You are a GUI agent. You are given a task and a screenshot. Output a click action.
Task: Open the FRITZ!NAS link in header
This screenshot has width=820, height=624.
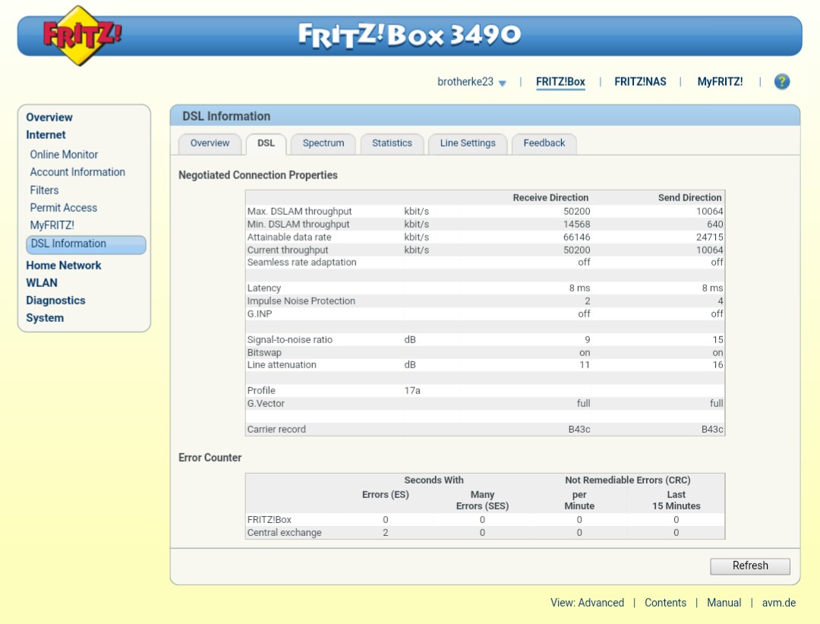point(640,82)
